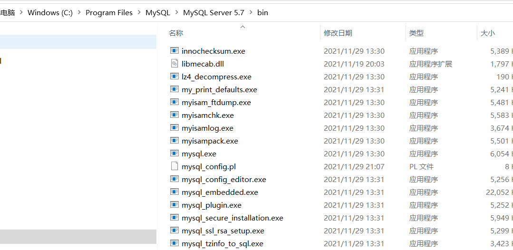Click the mysql_secure_installation.exe file icon
Image resolution: width=513 pixels, height=250 pixels.
(174, 218)
